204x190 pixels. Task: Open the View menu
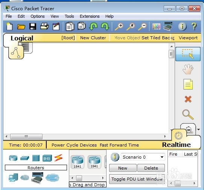(x=55, y=16)
